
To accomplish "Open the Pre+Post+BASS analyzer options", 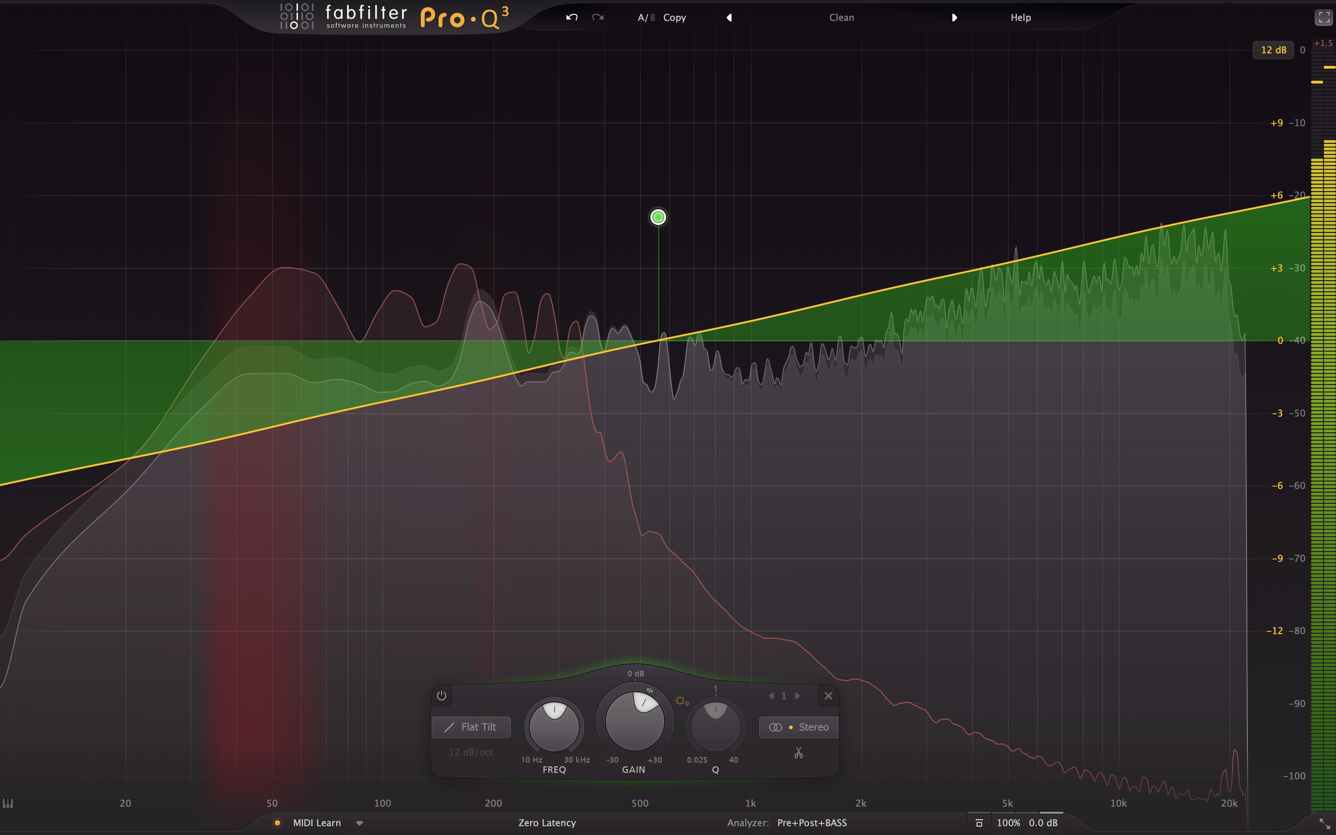I will [811, 822].
